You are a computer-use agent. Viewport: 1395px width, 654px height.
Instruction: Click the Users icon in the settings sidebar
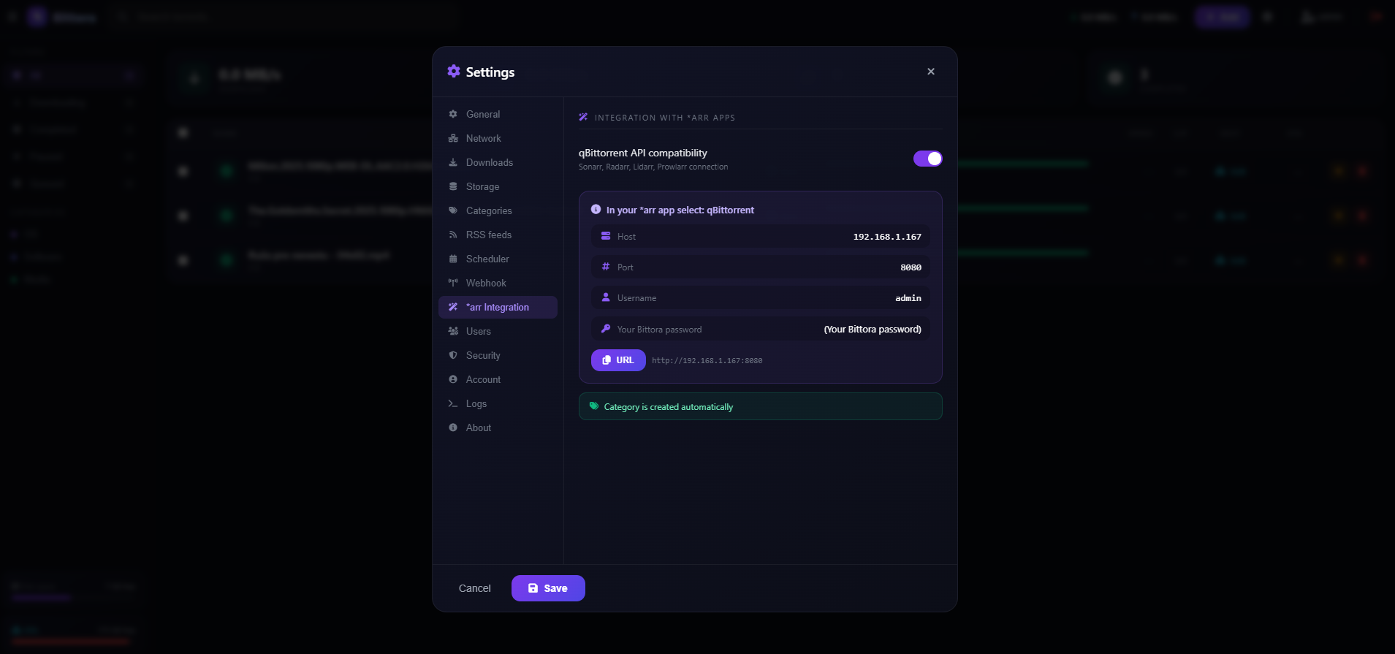tap(454, 331)
